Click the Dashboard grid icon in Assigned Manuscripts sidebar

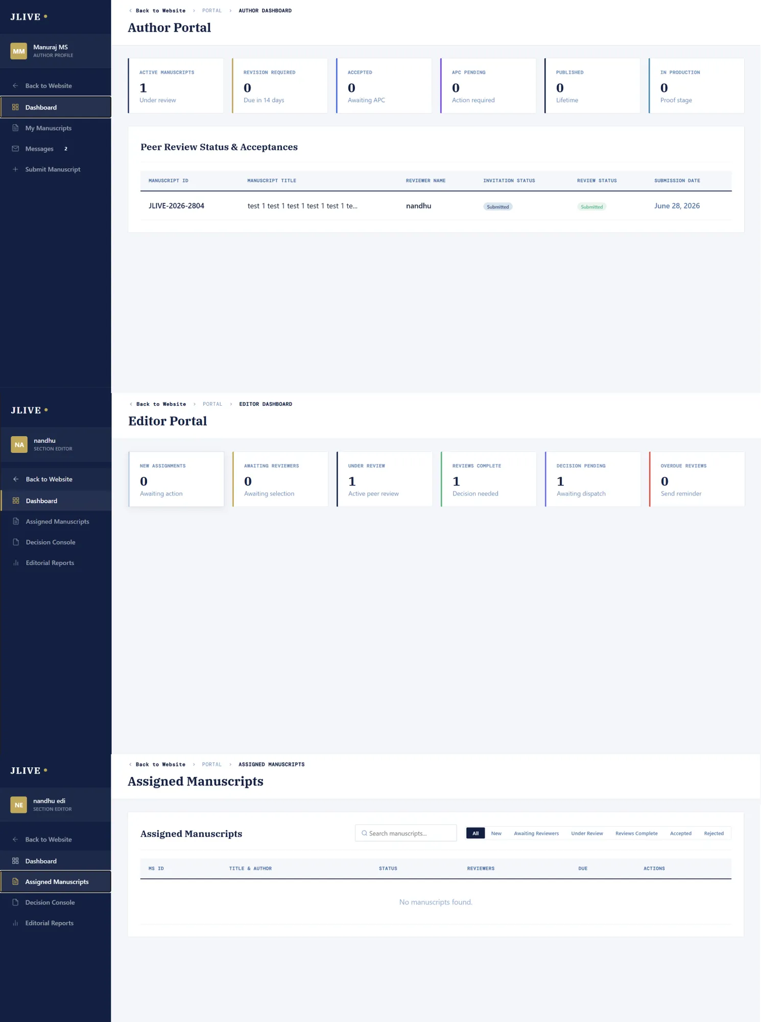tap(15, 861)
